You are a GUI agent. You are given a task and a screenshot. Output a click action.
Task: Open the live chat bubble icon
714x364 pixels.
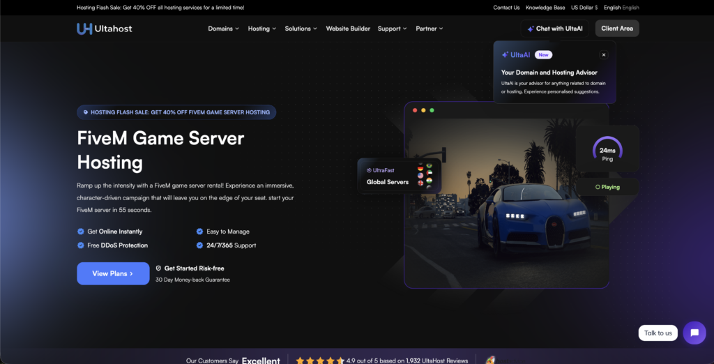point(694,333)
